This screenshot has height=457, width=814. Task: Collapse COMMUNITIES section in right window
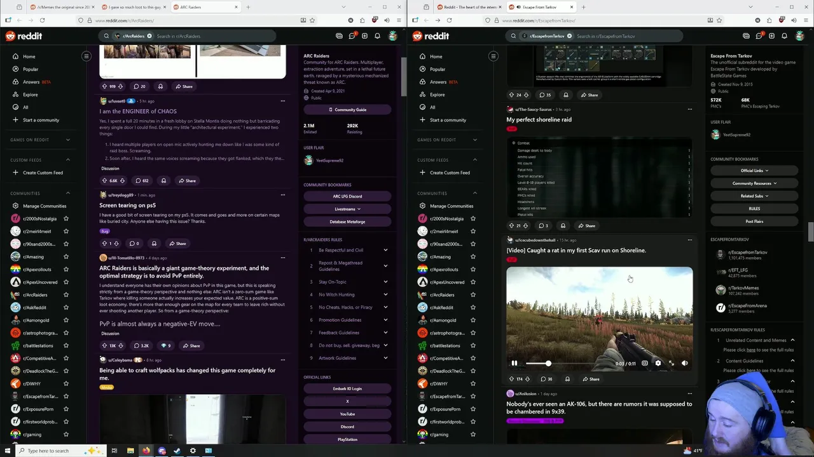[475, 193]
